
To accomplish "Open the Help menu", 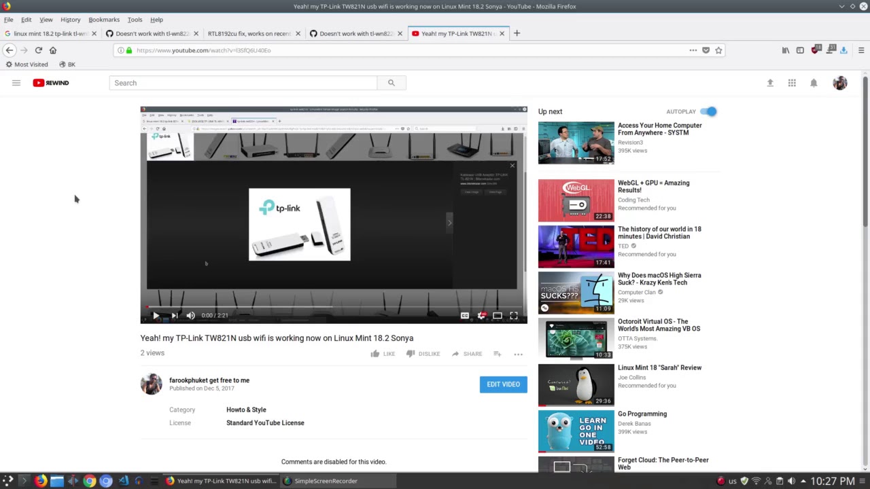I will [x=156, y=20].
